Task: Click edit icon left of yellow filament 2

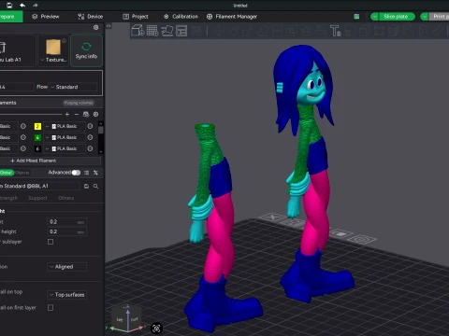Action: pyautogui.click(x=23, y=126)
